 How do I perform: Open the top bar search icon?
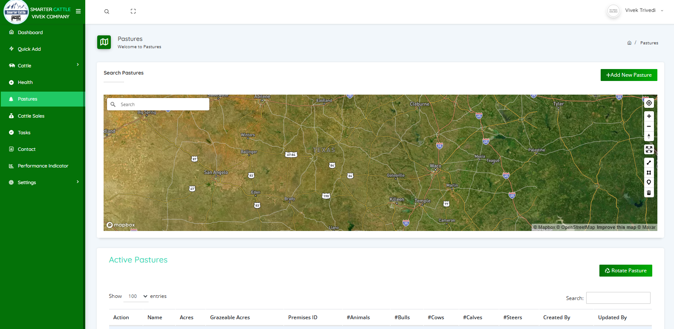point(107,12)
